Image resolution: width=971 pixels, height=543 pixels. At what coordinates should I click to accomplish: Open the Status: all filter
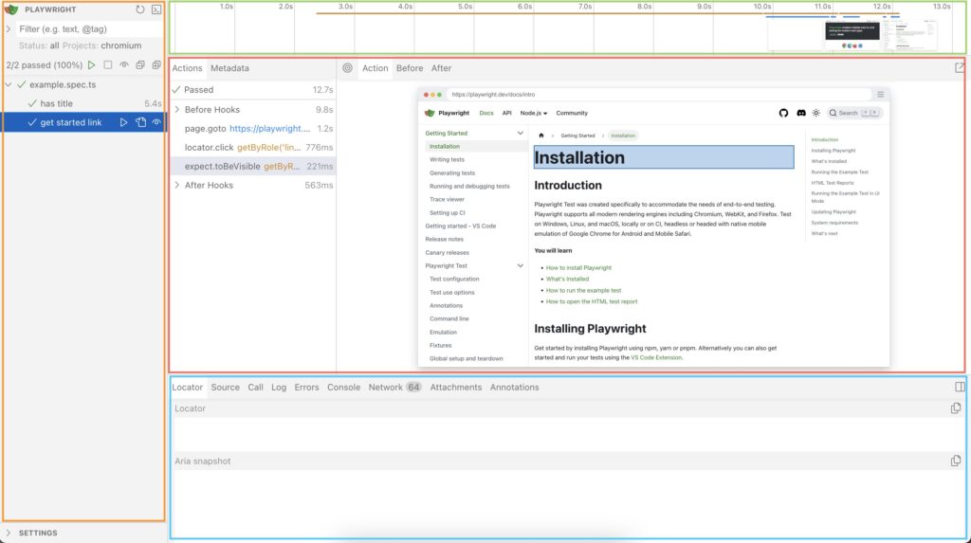point(38,45)
